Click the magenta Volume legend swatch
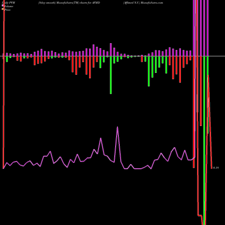 click(x=3, y=5)
